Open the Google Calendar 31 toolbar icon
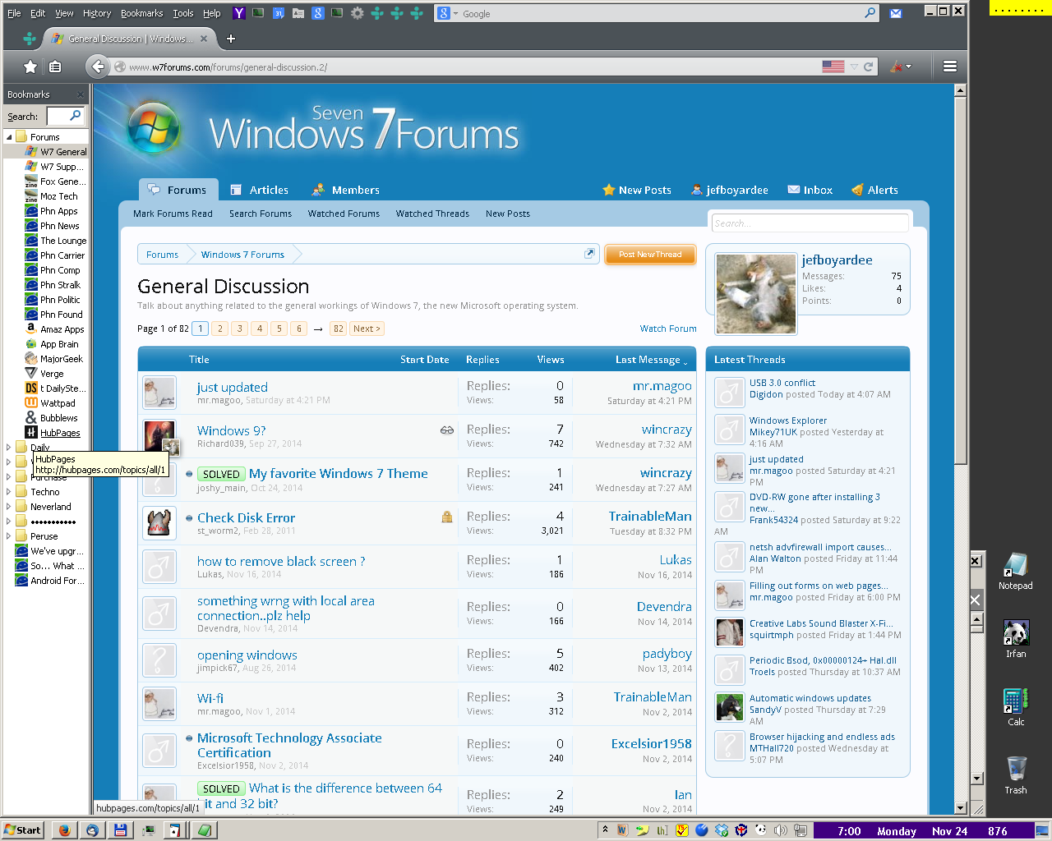The width and height of the screenshot is (1052, 841). point(279,13)
